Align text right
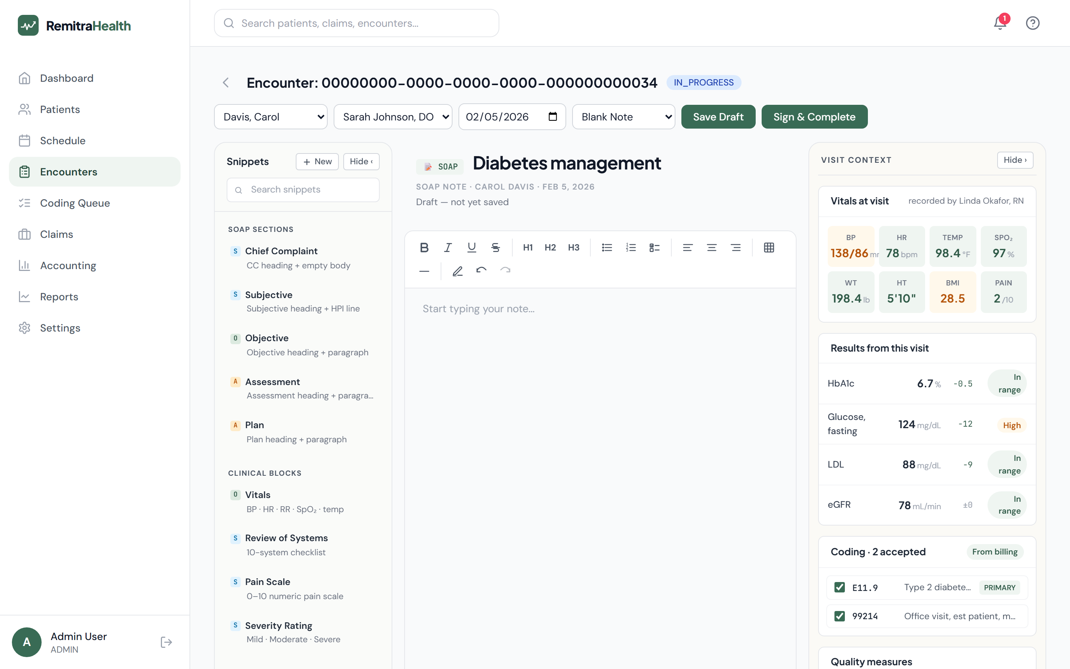Screen dimensions: 1070x669 point(736,247)
